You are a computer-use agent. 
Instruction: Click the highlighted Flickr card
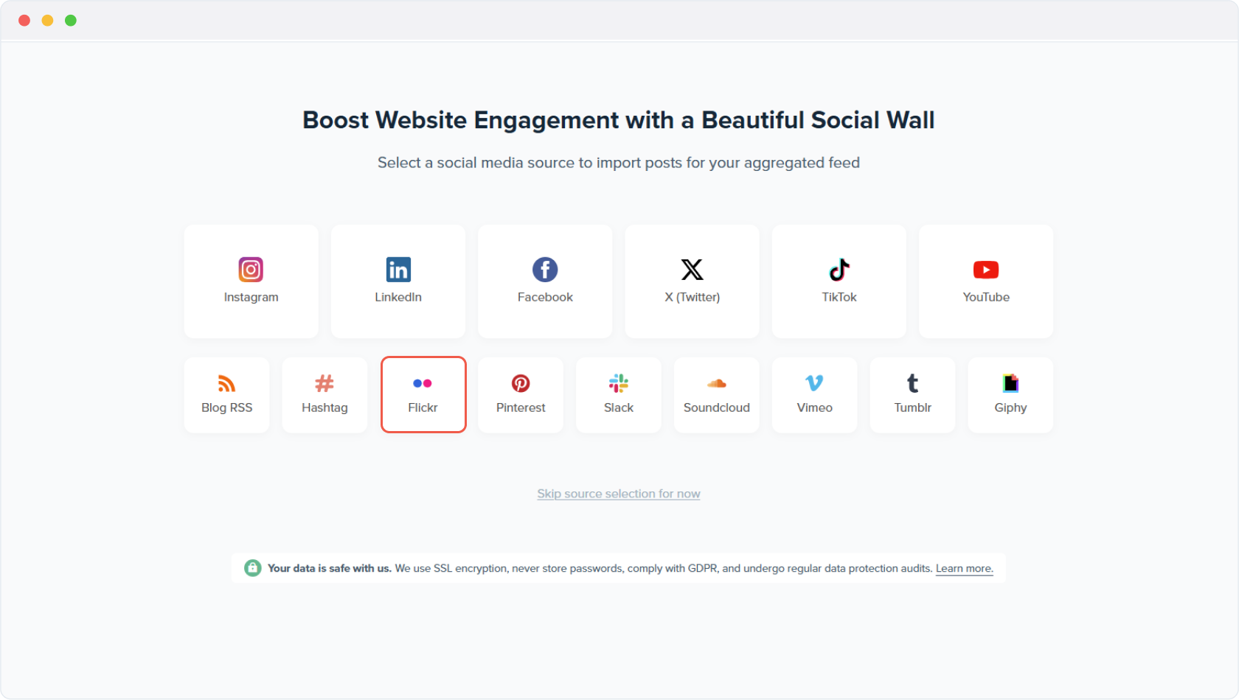(423, 395)
